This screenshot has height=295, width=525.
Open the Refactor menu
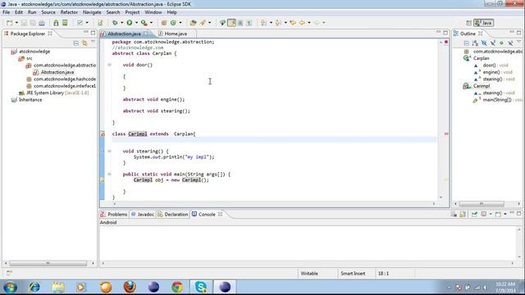(x=69, y=12)
